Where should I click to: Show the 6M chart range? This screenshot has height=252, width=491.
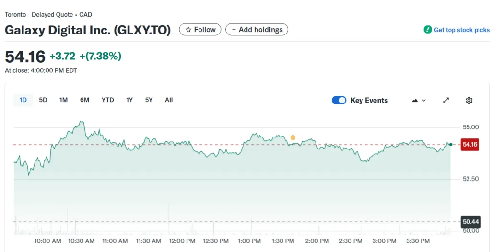tap(85, 100)
